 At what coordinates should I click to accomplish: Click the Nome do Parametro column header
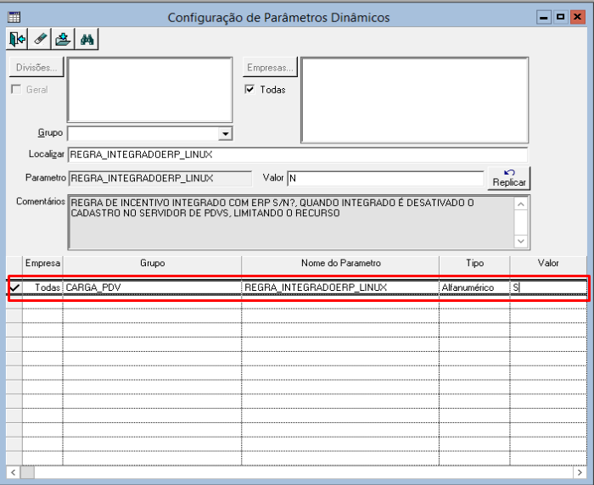[x=340, y=263]
